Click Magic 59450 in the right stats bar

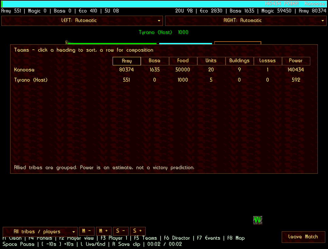coord(276,11)
